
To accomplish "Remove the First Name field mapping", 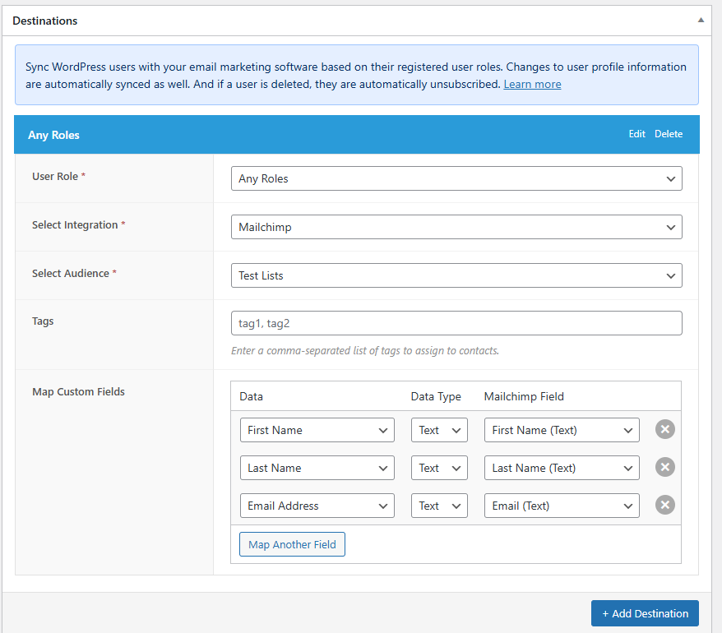I will pyautogui.click(x=664, y=429).
